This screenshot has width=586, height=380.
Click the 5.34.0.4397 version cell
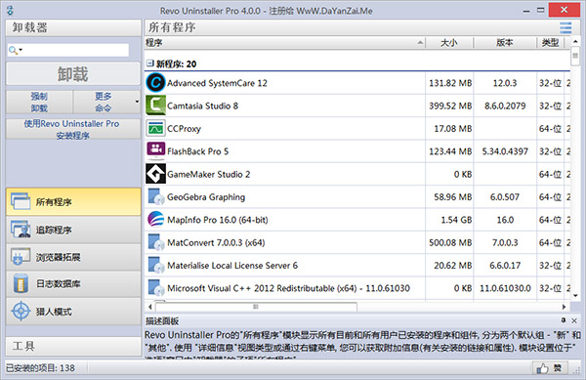[x=505, y=151]
